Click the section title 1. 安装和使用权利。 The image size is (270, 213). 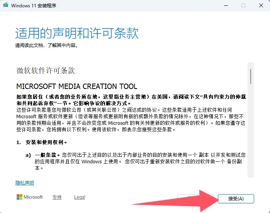point(42,142)
